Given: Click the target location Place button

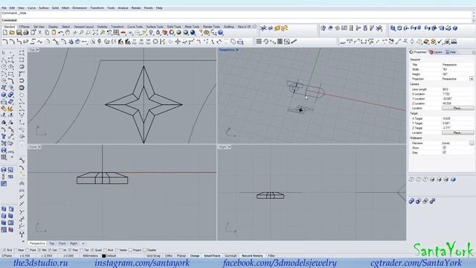Looking at the screenshot, I should coord(457,133).
